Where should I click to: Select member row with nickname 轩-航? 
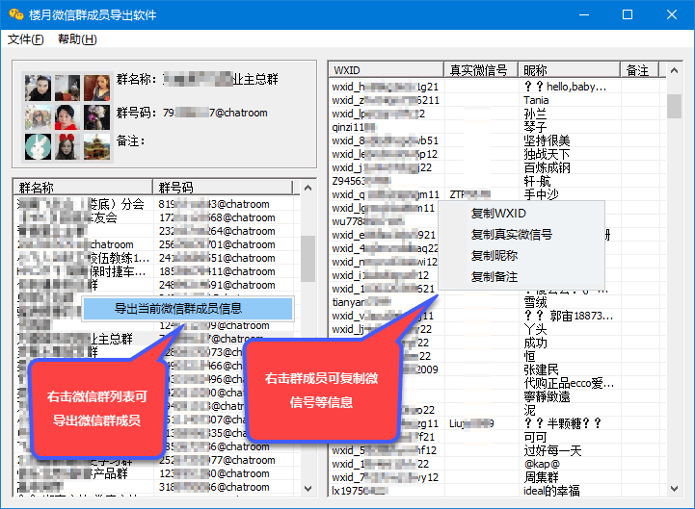click(x=497, y=181)
